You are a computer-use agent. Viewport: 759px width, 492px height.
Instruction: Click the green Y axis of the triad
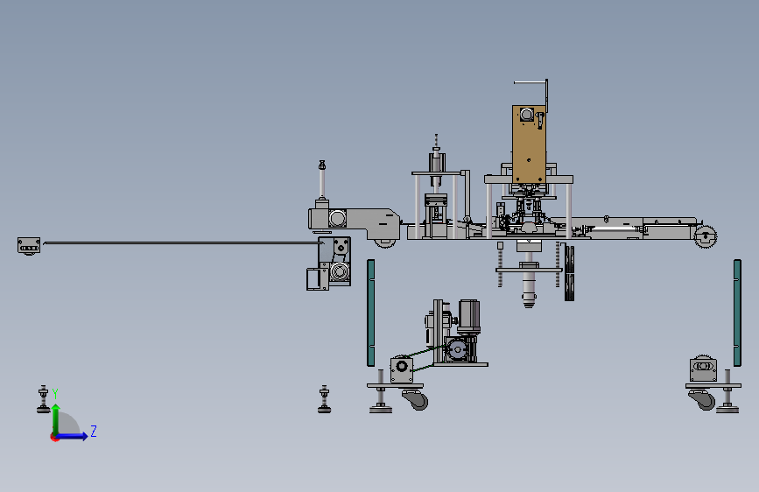[56, 418]
